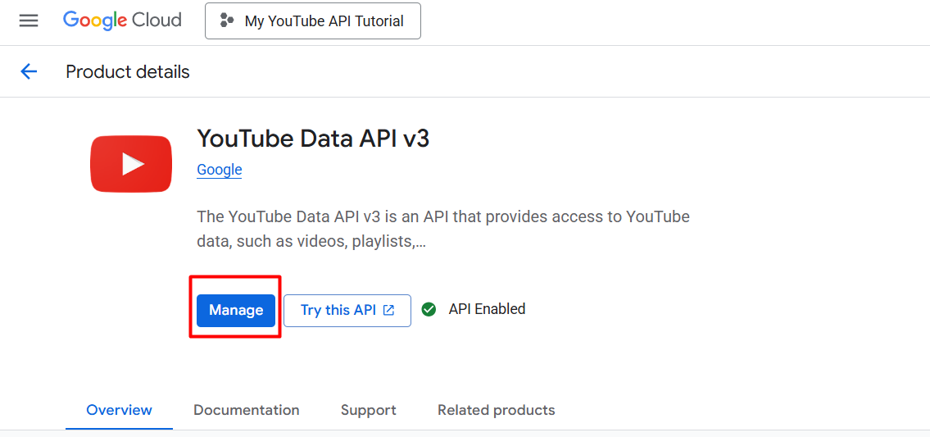The height and width of the screenshot is (437, 930).
Task: Click the green checkmark status icon
Action: click(x=429, y=309)
